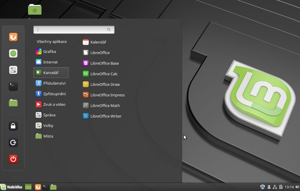The image size is (300, 191).
Task: Select the Kancelář category
Action: pyautogui.click(x=51, y=73)
